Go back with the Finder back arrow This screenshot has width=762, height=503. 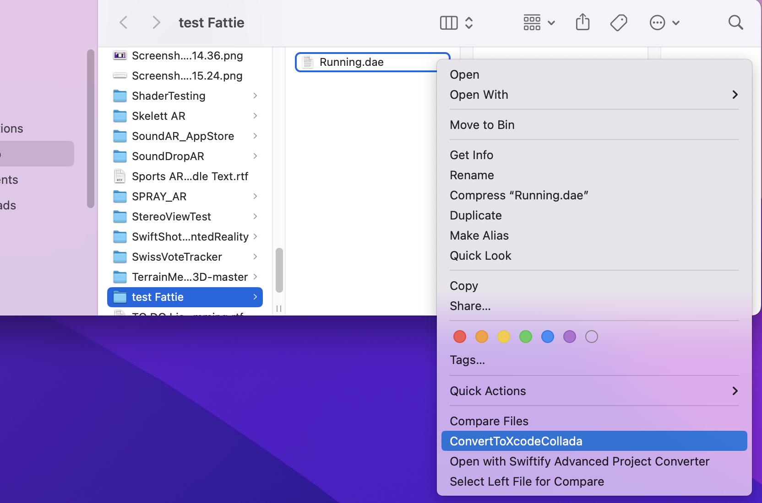123,22
